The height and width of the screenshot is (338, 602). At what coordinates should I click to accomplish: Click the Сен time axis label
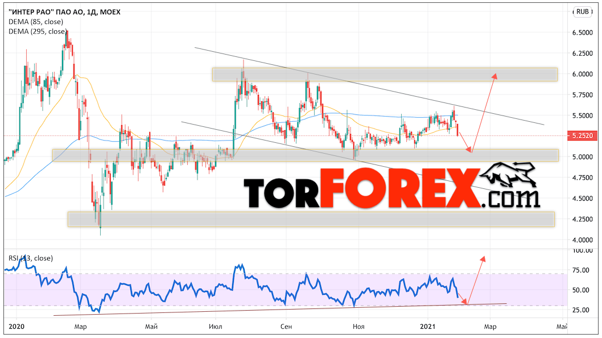[x=286, y=327]
